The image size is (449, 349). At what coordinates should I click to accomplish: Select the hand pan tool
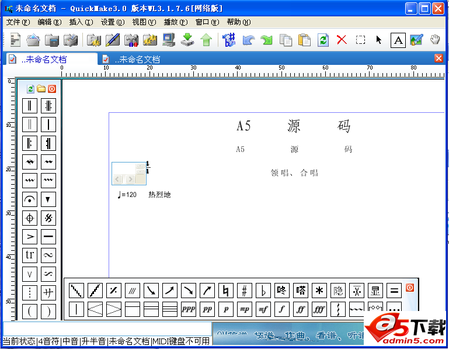435,40
